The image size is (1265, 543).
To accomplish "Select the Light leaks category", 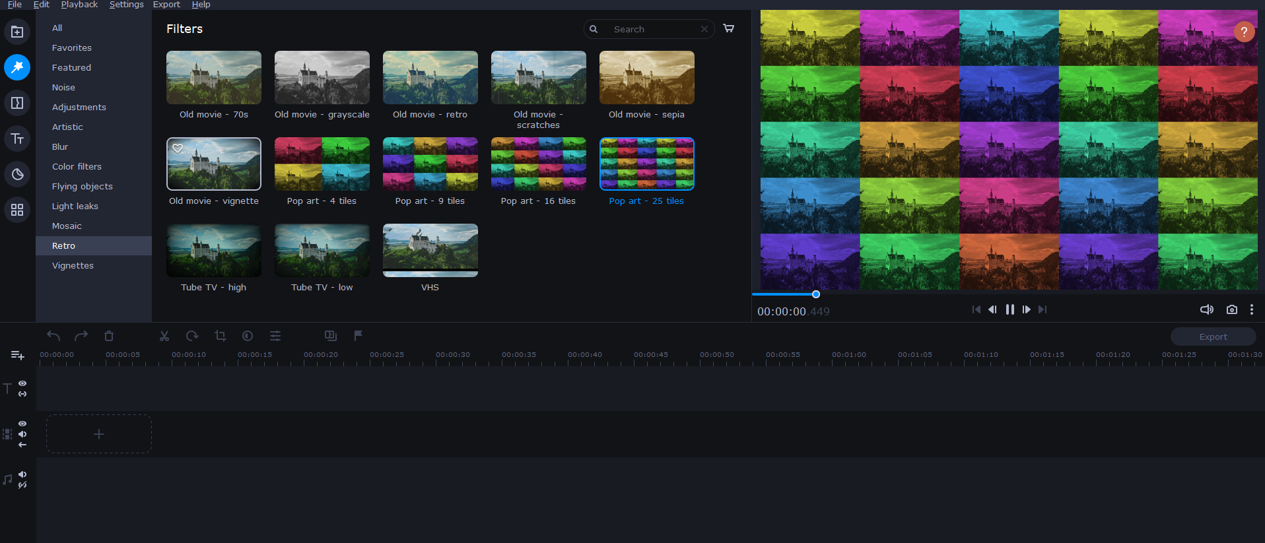I will click(x=94, y=206).
